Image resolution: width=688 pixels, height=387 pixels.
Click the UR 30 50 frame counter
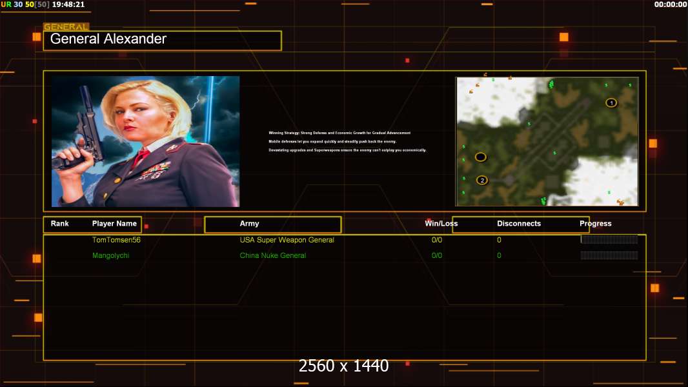(x=25, y=5)
